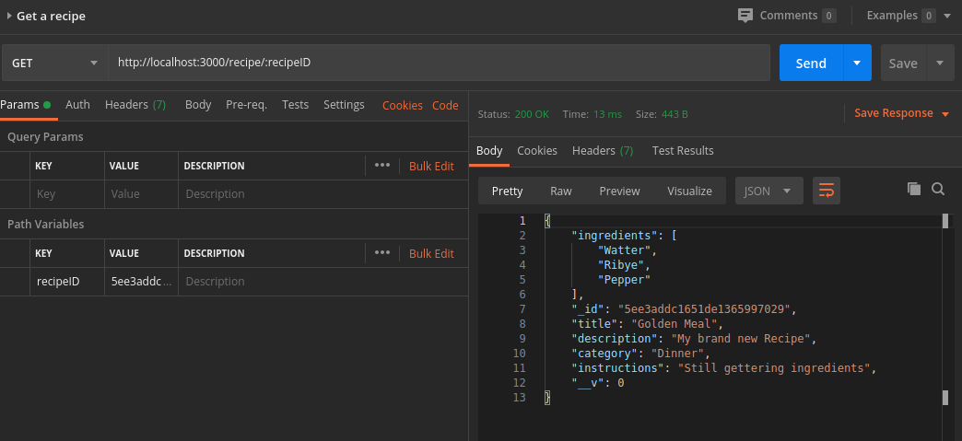Open the Save button dropdown arrow
Screen dimensions: 962x441
[940, 63]
